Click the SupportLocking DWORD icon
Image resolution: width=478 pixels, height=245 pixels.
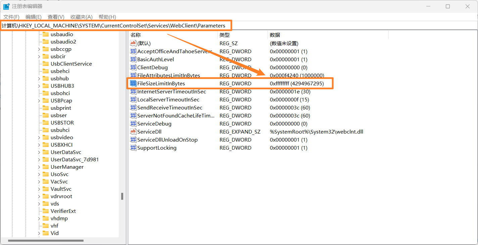coord(133,148)
